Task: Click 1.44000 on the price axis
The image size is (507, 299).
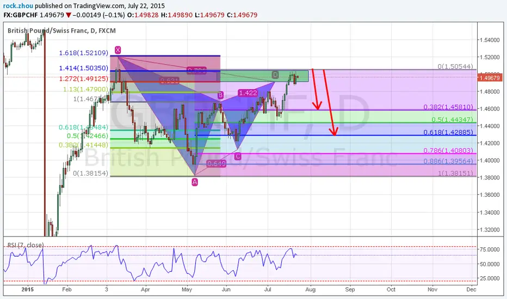Action: coord(490,126)
